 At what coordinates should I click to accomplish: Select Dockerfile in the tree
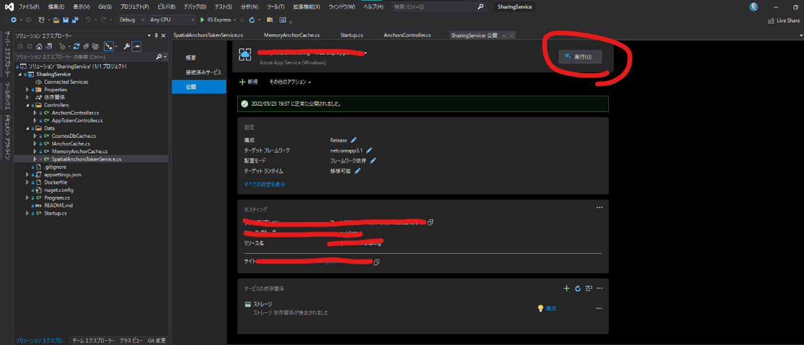pos(56,182)
